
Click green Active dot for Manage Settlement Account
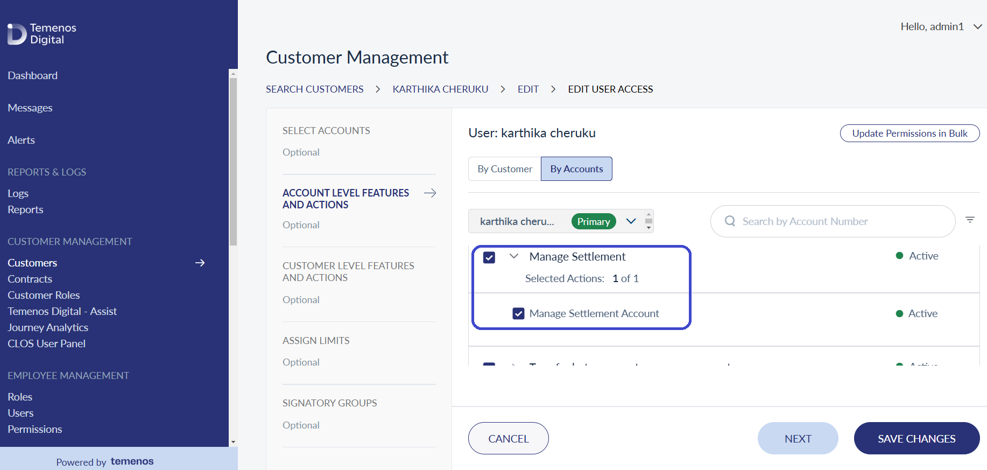coord(899,313)
